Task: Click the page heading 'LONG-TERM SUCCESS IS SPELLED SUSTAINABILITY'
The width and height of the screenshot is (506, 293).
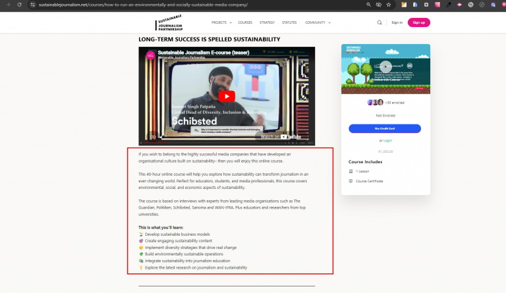Action: [209, 40]
